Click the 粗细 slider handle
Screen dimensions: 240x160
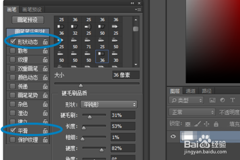pyautogui.click(x=83, y=139)
